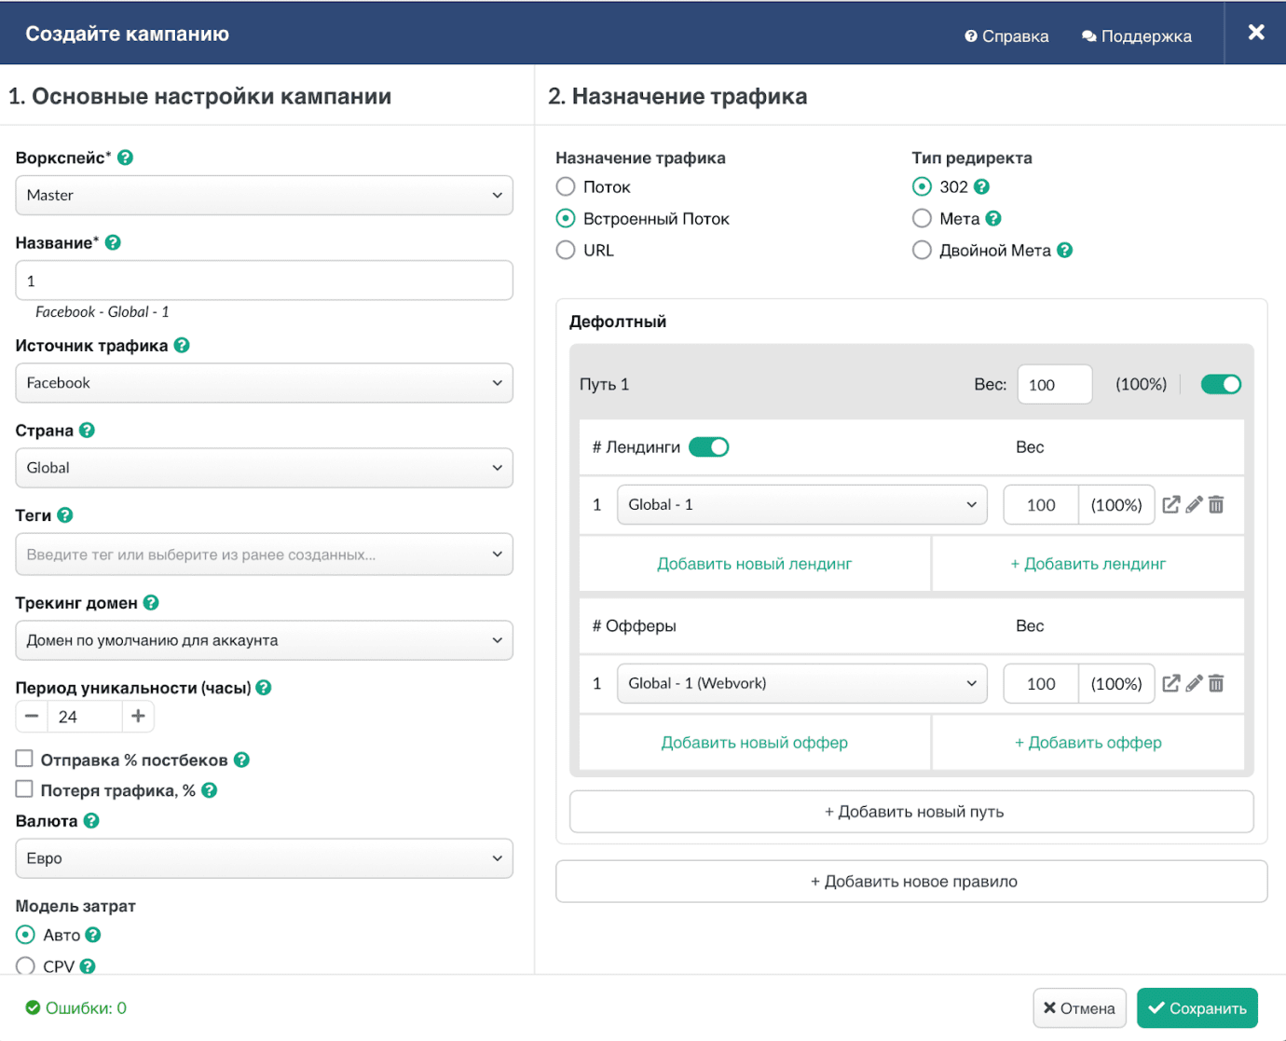Delete the Webvork offer trash icon
1286x1041 pixels.
[1216, 683]
